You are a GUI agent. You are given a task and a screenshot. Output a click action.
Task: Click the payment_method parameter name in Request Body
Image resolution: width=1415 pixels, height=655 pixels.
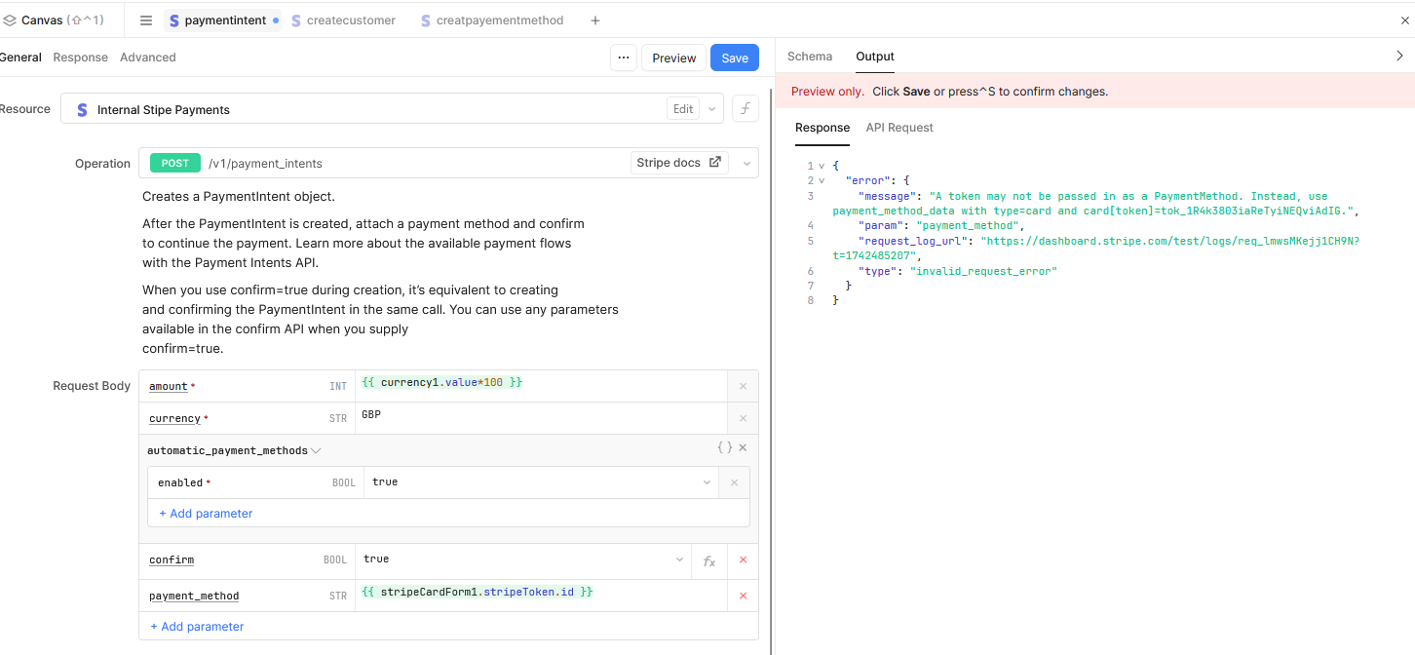(194, 597)
